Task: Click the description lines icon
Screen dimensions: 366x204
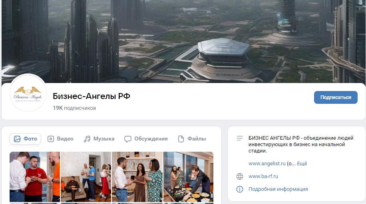Action: point(240,138)
